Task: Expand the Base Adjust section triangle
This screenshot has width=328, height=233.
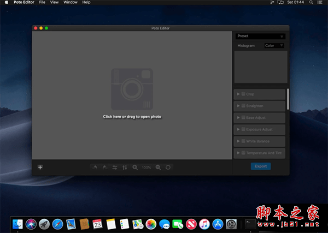Action: [238, 118]
